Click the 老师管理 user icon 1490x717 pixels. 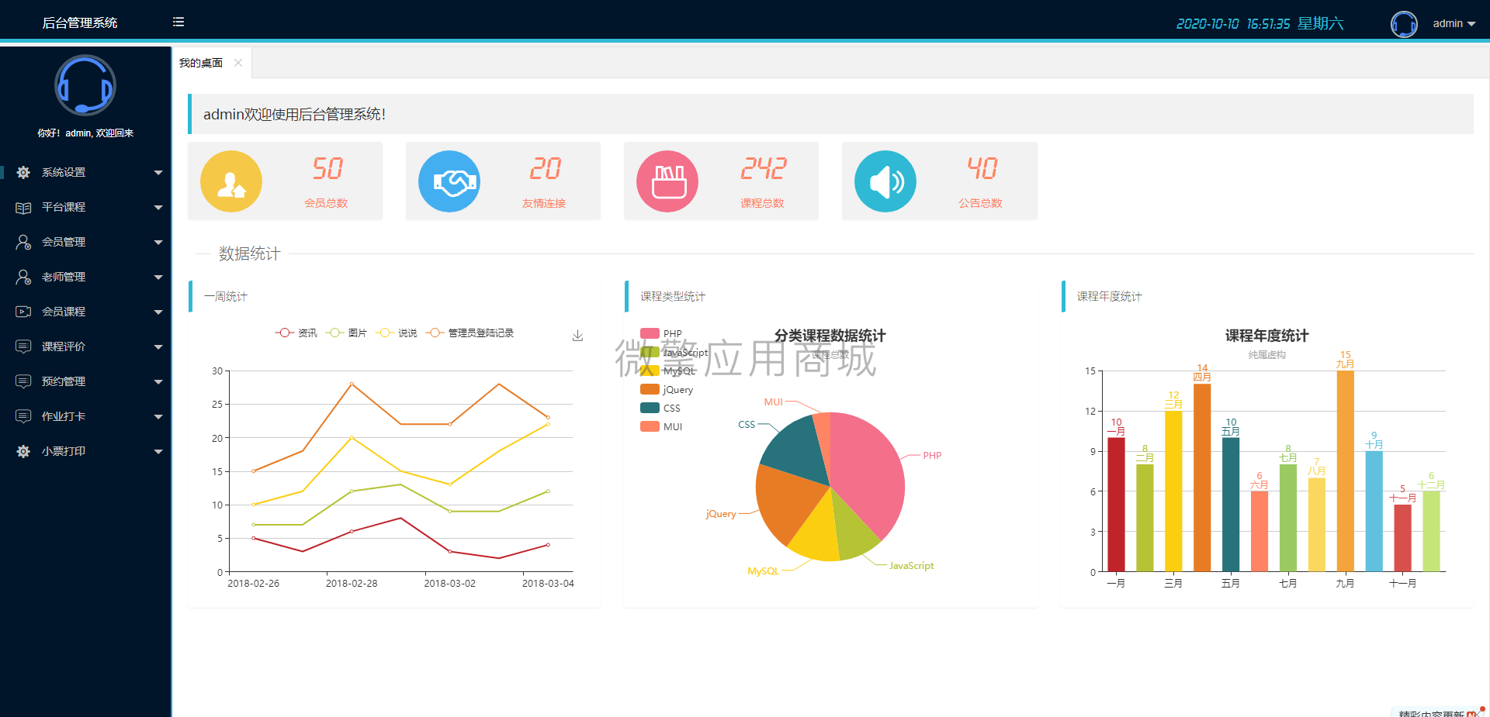[x=23, y=277]
